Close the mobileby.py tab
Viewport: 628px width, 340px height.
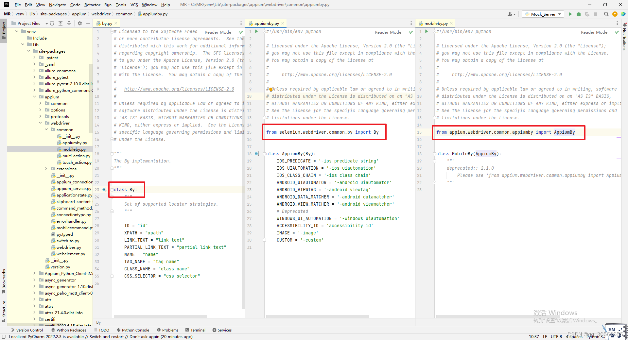click(451, 23)
